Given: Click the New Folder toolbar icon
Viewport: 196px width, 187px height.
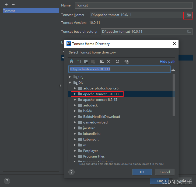Looking at the screenshot, I should 101,61.
